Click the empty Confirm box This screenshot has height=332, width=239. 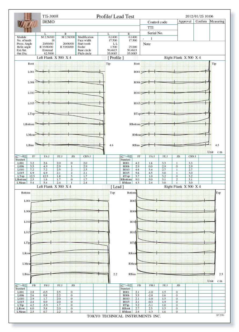coord(201,30)
